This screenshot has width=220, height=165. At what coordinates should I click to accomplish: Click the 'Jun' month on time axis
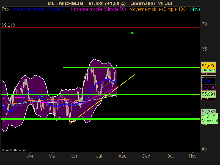click(x=75, y=156)
